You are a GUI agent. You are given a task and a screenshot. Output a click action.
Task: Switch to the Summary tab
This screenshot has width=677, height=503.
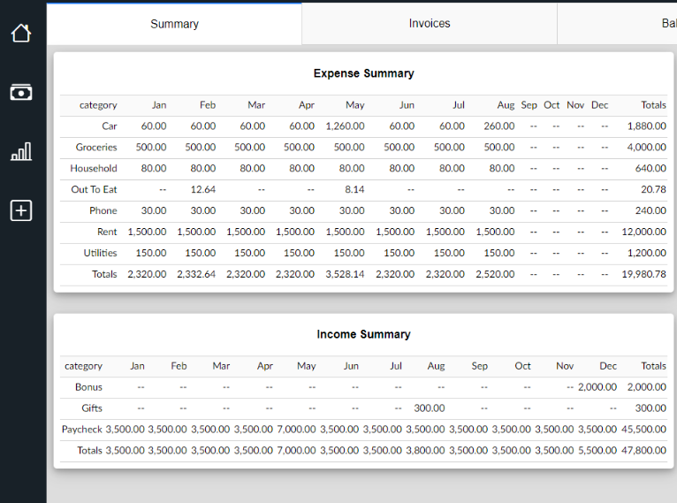(x=174, y=24)
